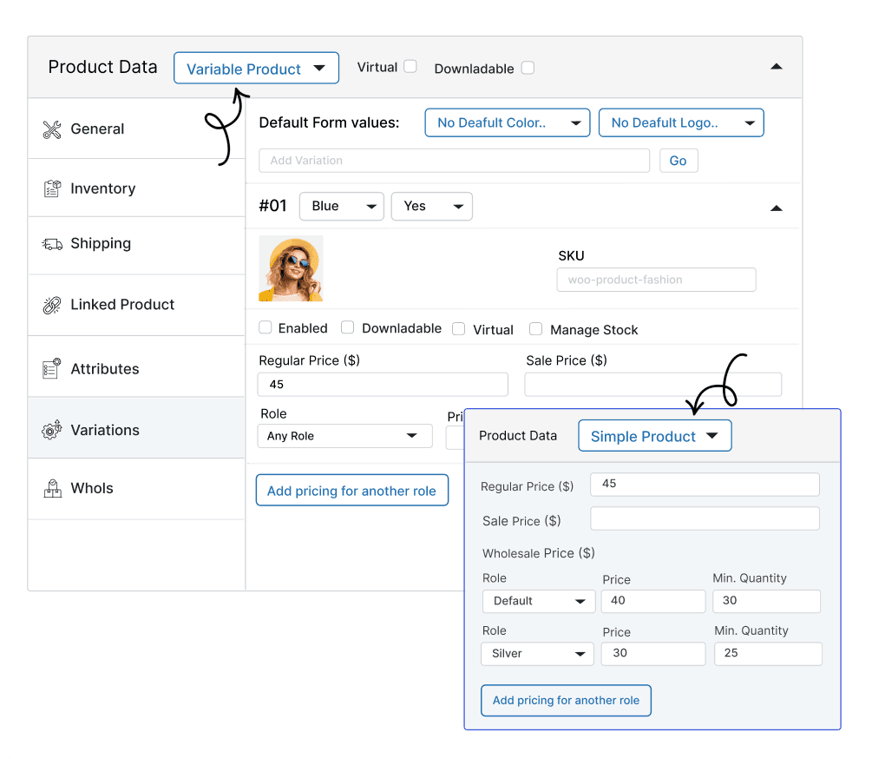Open the No Default Color dropdown
The width and height of the screenshot is (872, 759).
pyautogui.click(x=508, y=122)
